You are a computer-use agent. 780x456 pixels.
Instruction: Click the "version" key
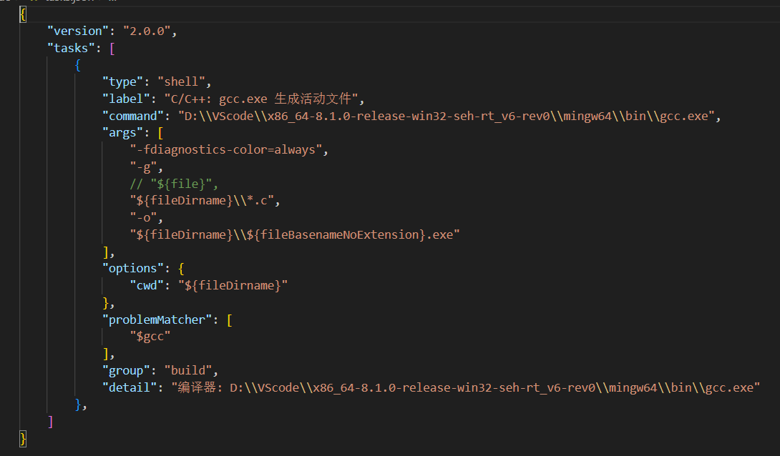pos(77,31)
